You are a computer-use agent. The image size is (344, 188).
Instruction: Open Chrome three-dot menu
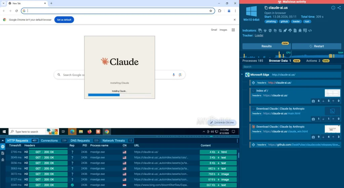pos(235,11)
